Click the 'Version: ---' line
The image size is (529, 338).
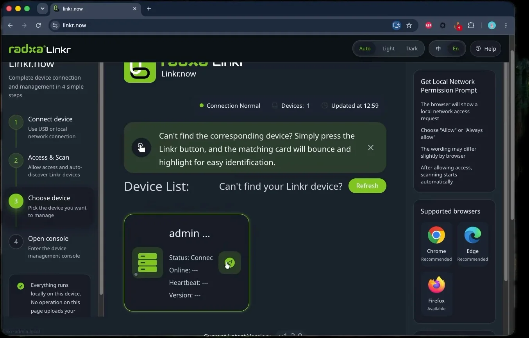coord(185,295)
